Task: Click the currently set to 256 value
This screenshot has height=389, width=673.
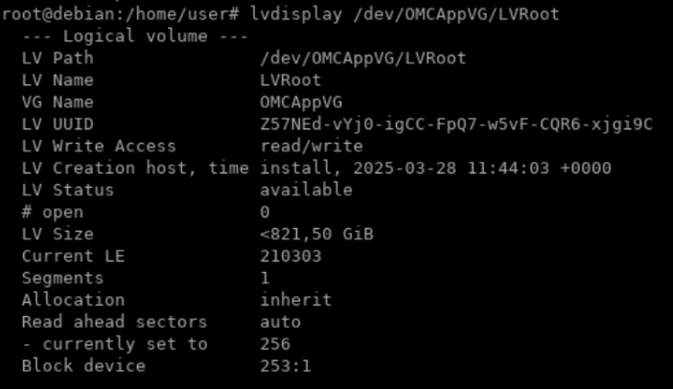Action: pyautogui.click(x=275, y=344)
